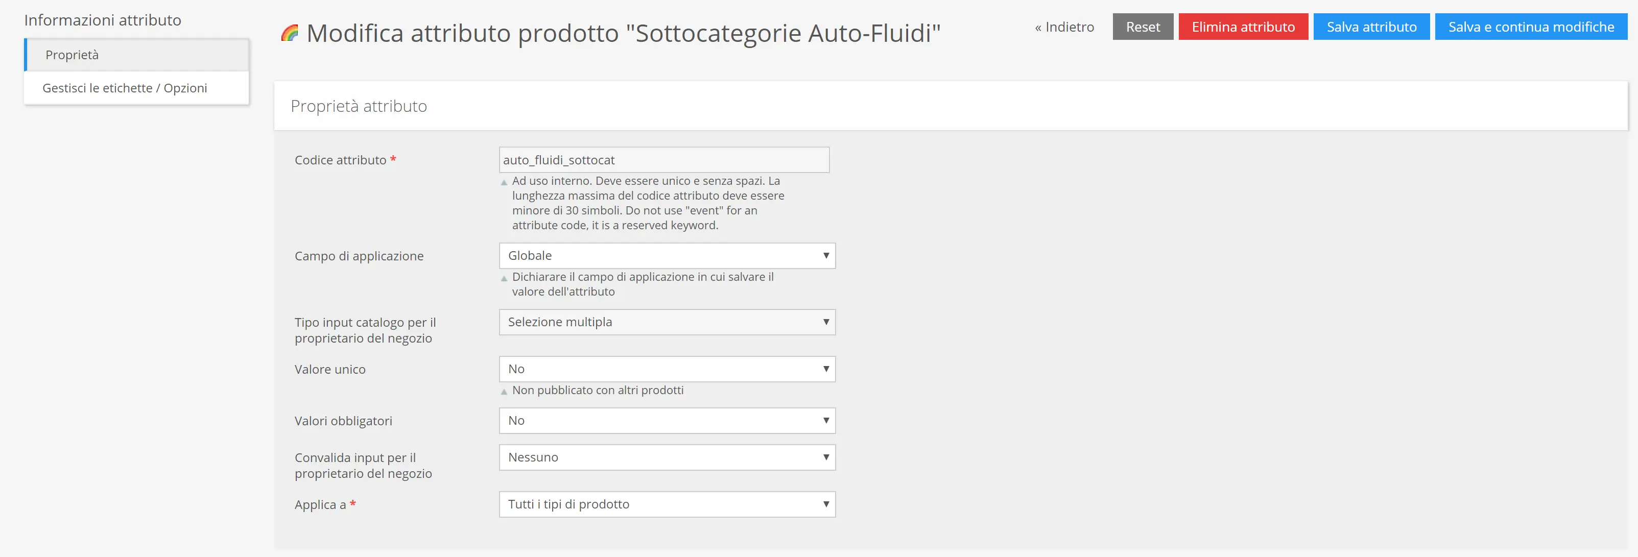This screenshot has height=557, width=1638.
Task: Click the red Elimina attributo button
Action: pyautogui.click(x=1243, y=28)
